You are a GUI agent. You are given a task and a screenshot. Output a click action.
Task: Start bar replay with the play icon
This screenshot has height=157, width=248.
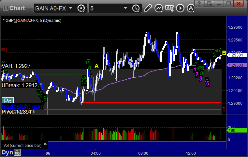180,8
